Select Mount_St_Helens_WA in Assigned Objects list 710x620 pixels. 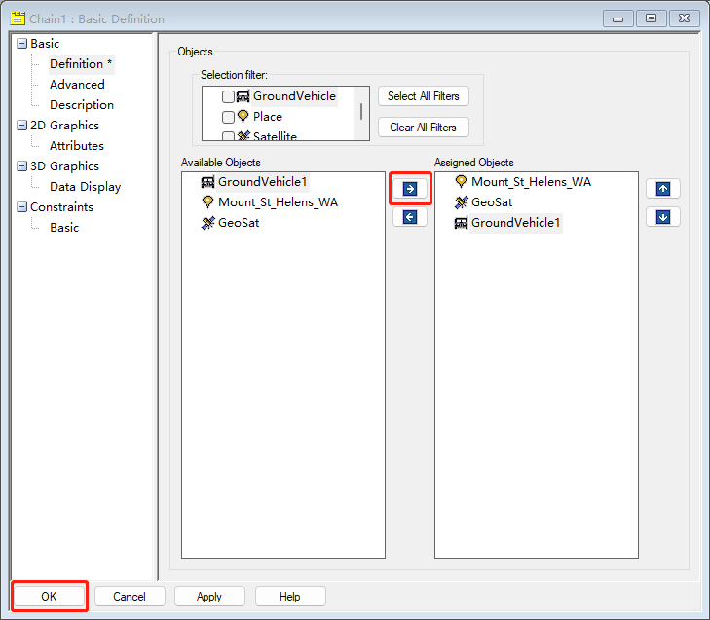click(530, 182)
